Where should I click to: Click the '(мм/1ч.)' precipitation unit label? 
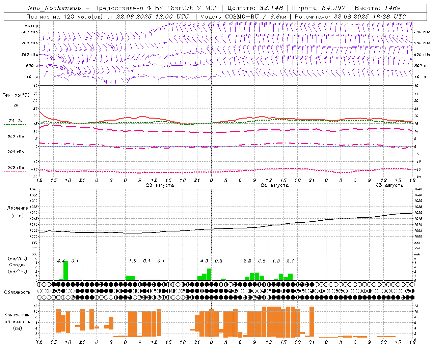pos(17,271)
